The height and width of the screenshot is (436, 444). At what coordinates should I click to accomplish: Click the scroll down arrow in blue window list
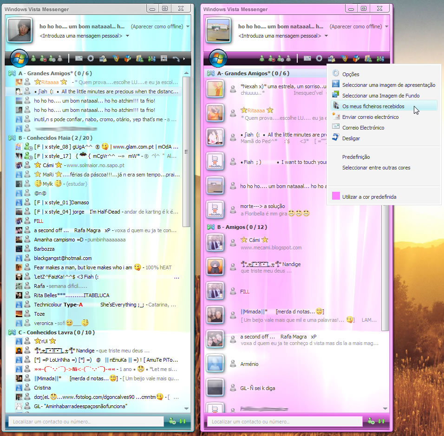click(186, 409)
